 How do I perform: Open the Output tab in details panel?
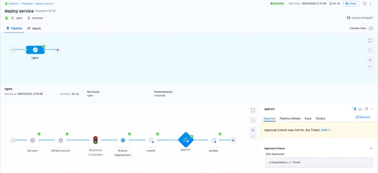tap(320, 119)
